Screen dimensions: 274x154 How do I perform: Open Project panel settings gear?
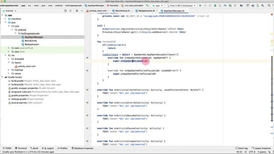[77, 11]
